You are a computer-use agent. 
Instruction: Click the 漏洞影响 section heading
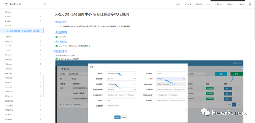point(61,33)
